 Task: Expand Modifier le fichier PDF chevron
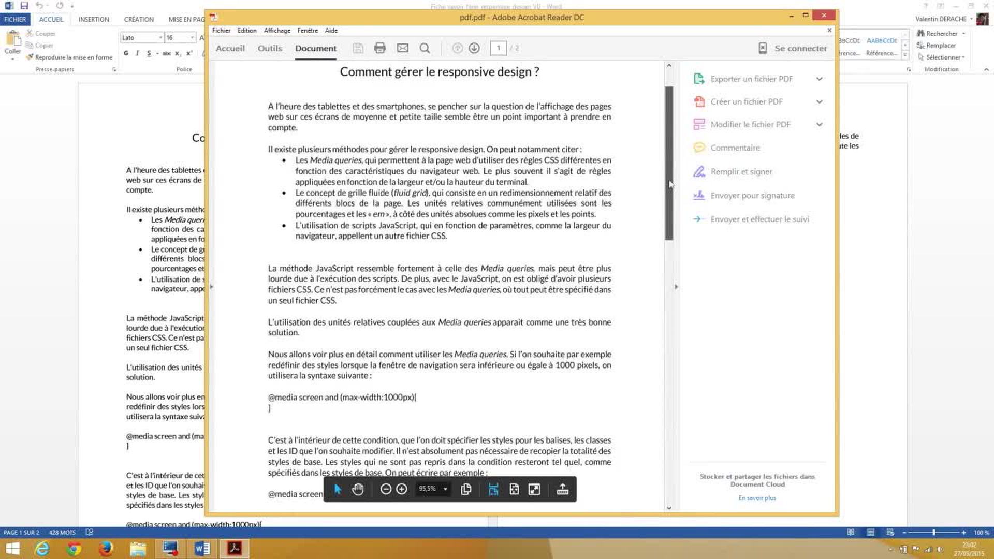pyautogui.click(x=819, y=124)
